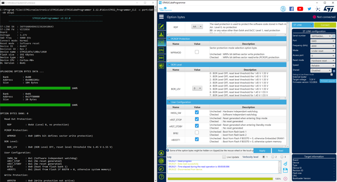Check the BFB2 checkbox

coord(197,133)
